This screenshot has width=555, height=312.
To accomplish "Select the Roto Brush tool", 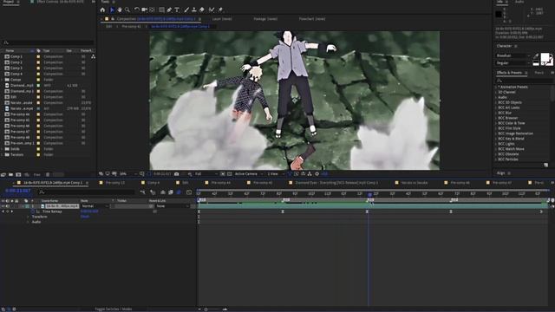I will [x=212, y=10].
